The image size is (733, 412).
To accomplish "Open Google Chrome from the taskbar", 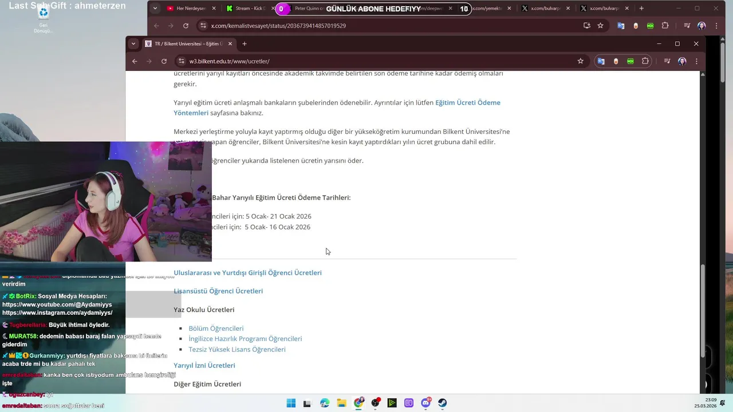I will tap(358, 403).
